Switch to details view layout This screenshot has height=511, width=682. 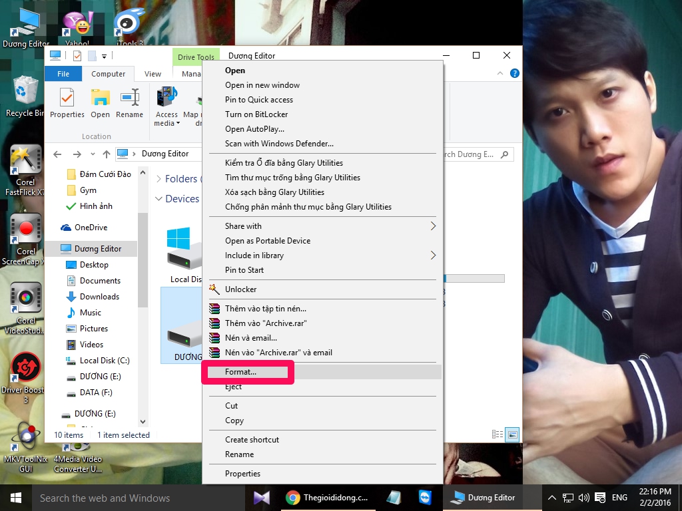[498, 435]
